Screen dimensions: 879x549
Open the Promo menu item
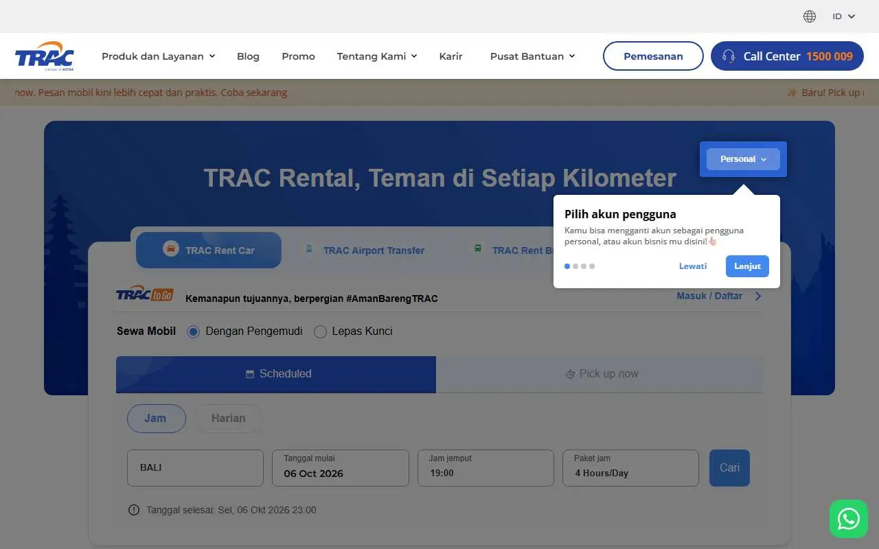(298, 56)
